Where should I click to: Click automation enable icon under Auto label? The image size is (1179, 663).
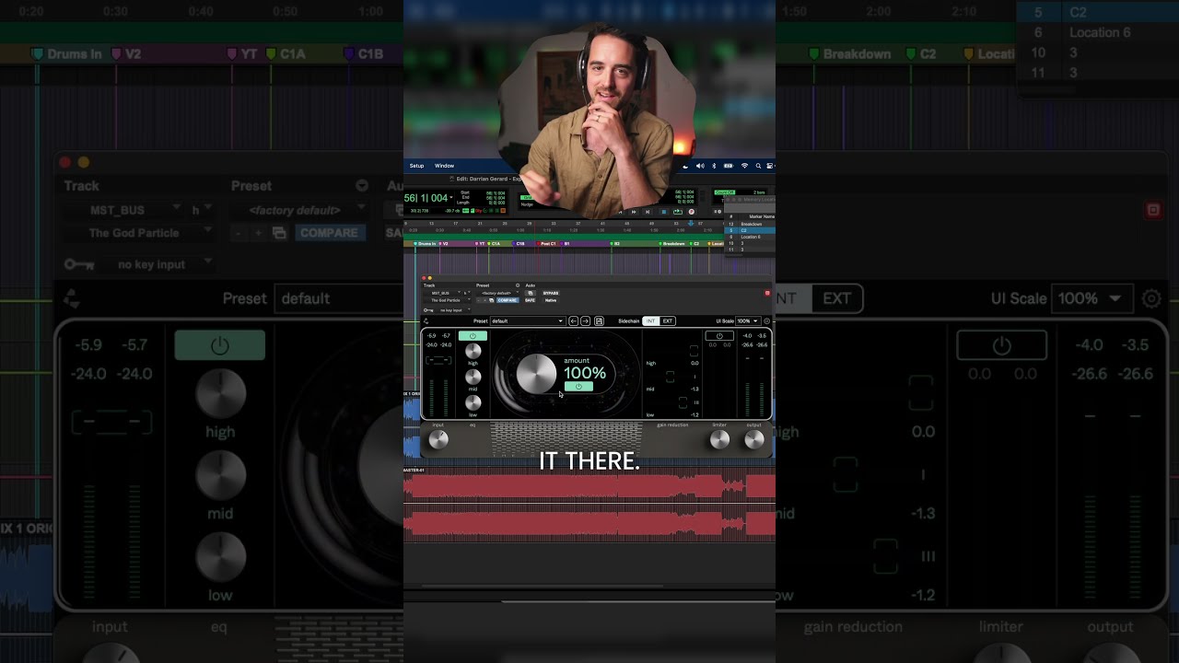(530, 293)
